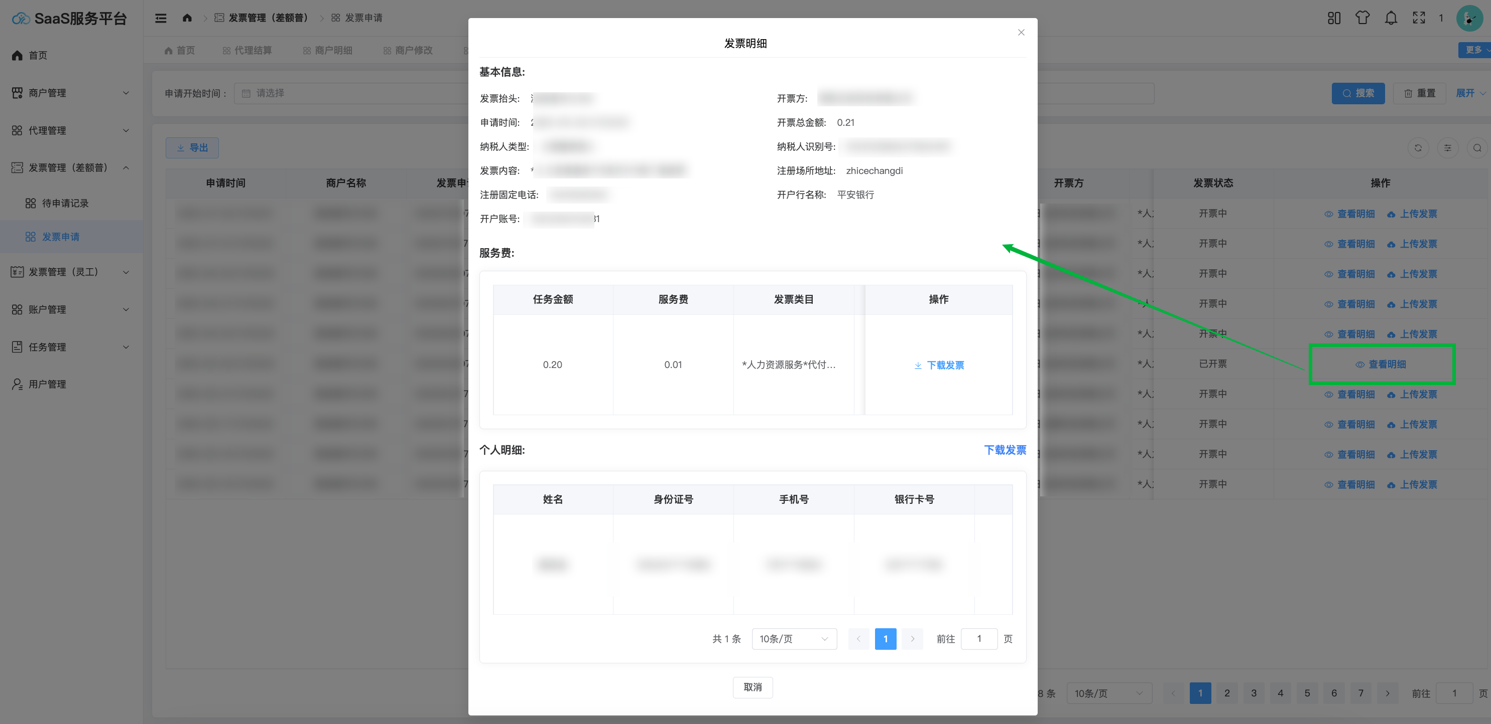Select 待申请记录 in the sidebar
The height and width of the screenshot is (724, 1491).
point(65,203)
